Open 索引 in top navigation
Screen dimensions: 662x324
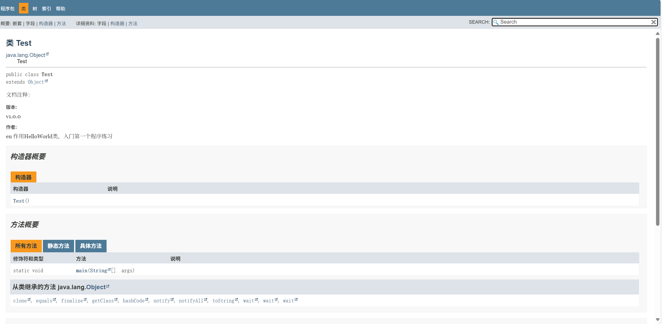pos(46,9)
